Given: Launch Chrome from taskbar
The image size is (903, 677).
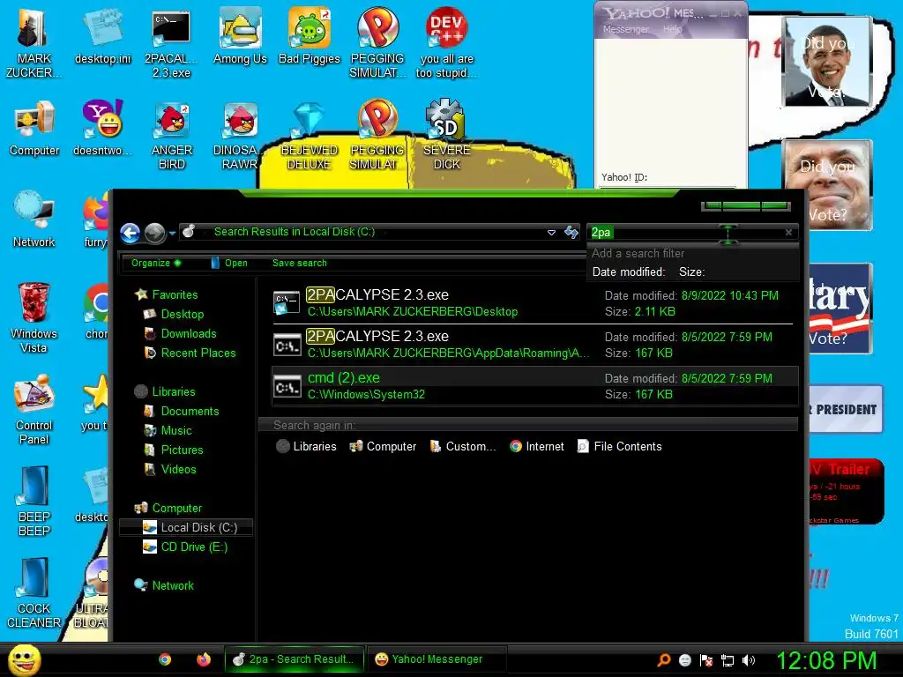Looking at the screenshot, I should point(165,659).
